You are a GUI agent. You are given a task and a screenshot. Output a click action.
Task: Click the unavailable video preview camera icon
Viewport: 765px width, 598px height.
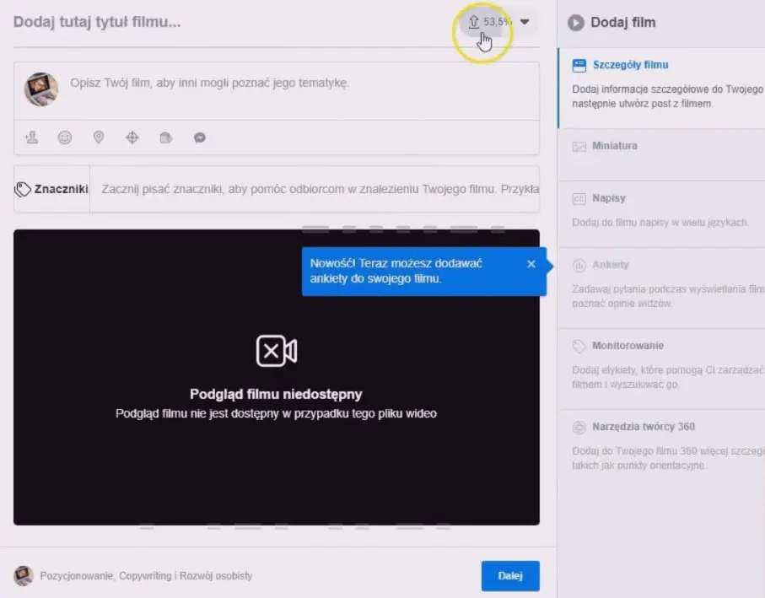point(277,351)
